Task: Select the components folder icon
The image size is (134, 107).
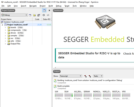Action: point(9,30)
